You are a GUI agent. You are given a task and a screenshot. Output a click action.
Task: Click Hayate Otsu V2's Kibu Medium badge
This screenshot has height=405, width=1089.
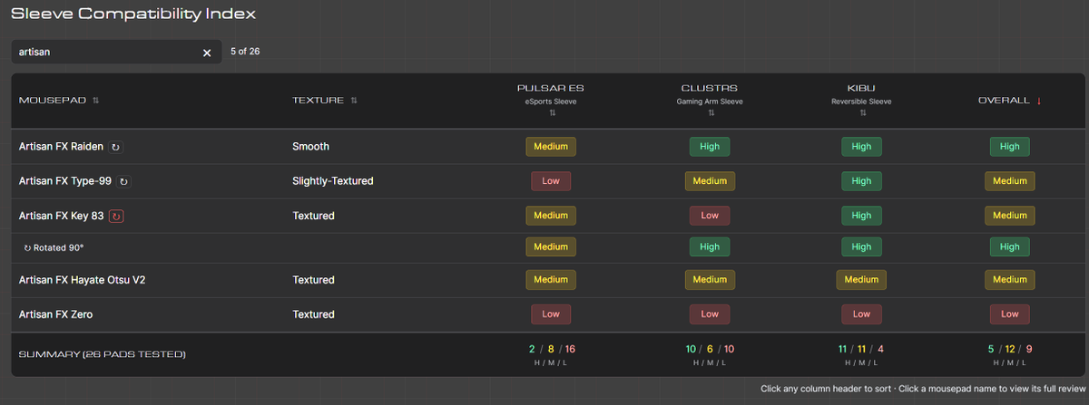[x=861, y=280]
